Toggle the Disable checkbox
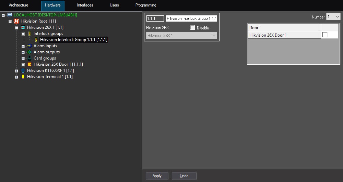The height and width of the screenshot is (182, 343). (192, 28)
